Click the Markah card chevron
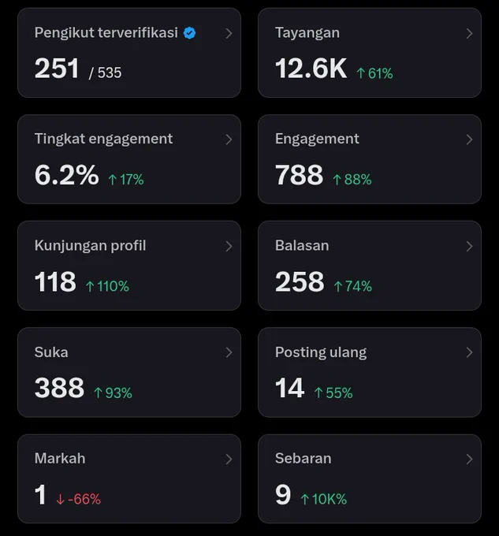 coord(229,459)
